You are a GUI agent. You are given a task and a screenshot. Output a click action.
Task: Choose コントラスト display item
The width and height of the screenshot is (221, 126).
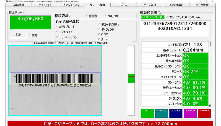[57, 32]
